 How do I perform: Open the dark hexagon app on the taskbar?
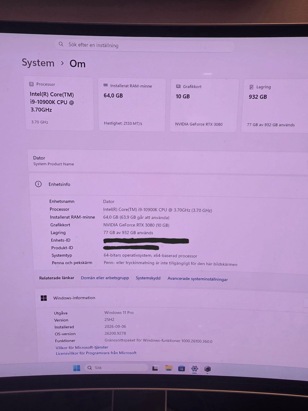[208, 369]
